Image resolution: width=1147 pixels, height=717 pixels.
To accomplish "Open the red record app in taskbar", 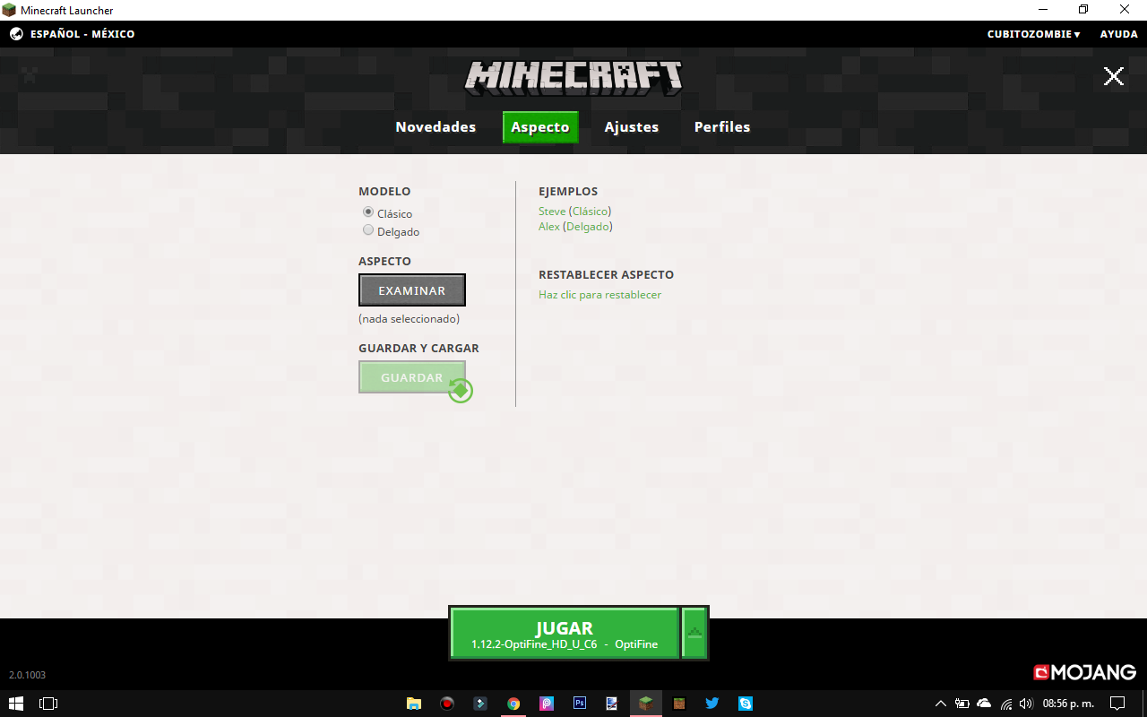I will [447, 704].
